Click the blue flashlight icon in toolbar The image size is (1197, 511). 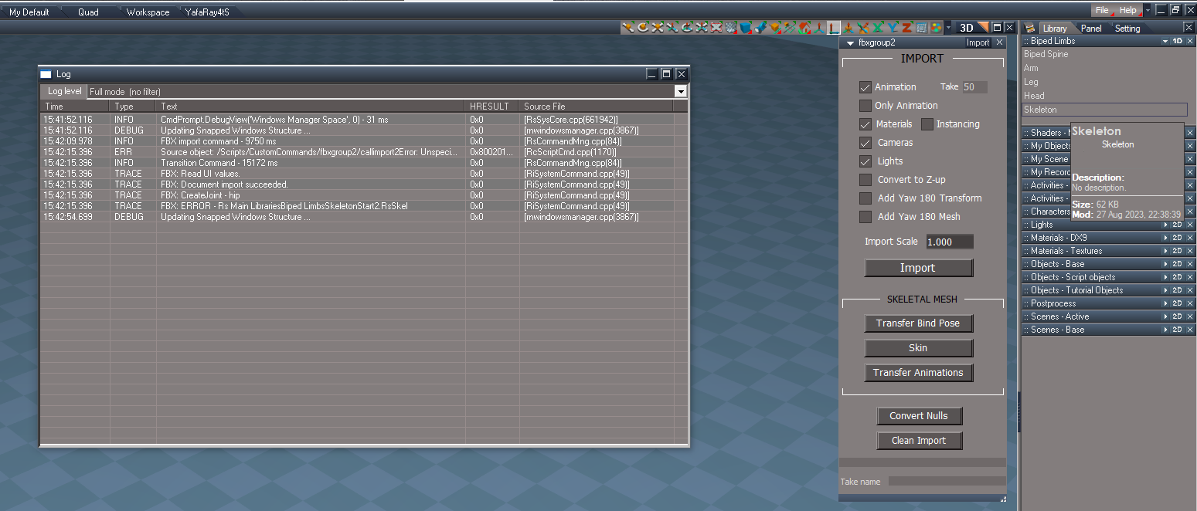(760, 28)
